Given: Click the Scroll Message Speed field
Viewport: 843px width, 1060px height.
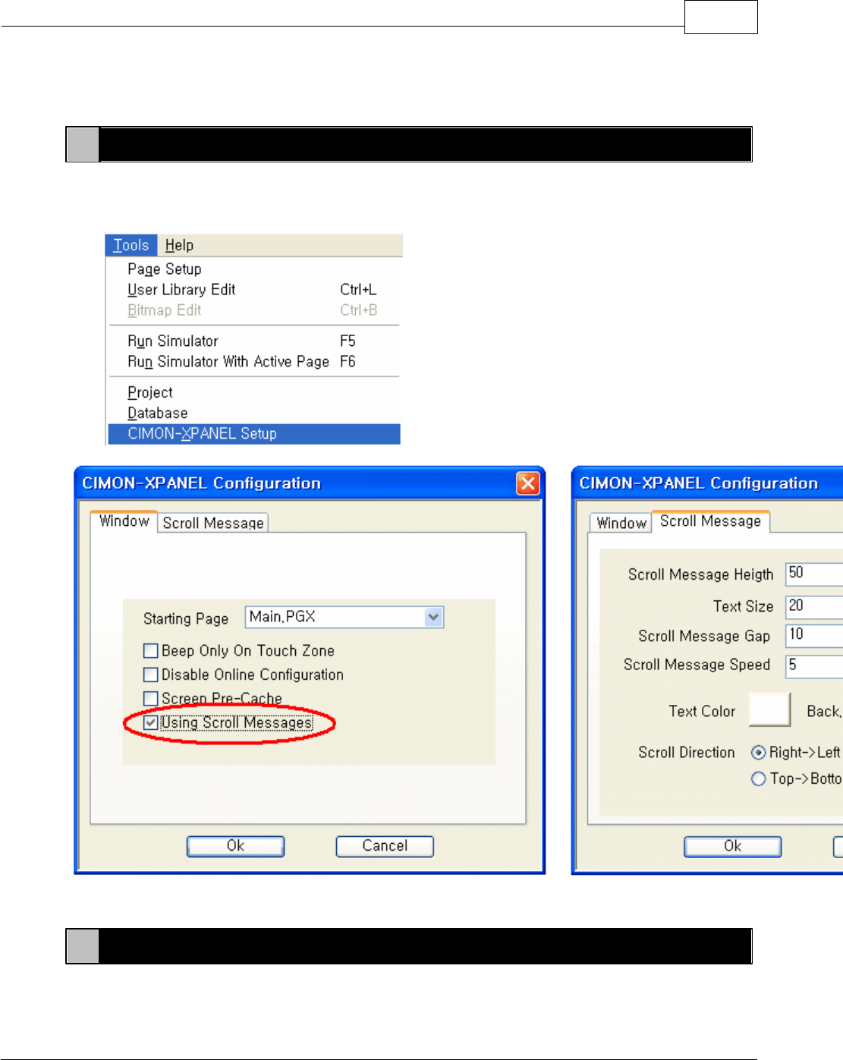Looking at the screenshot, I should pos(814,666).
